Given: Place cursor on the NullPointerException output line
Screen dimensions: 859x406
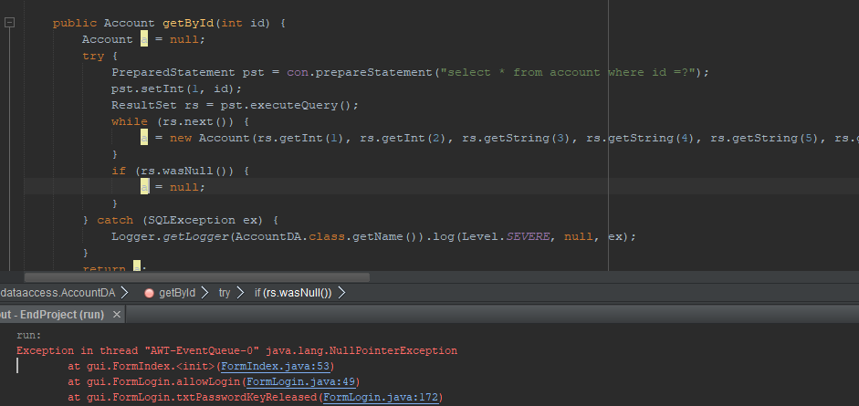Looking at the screenshot, I should [237, 350].
